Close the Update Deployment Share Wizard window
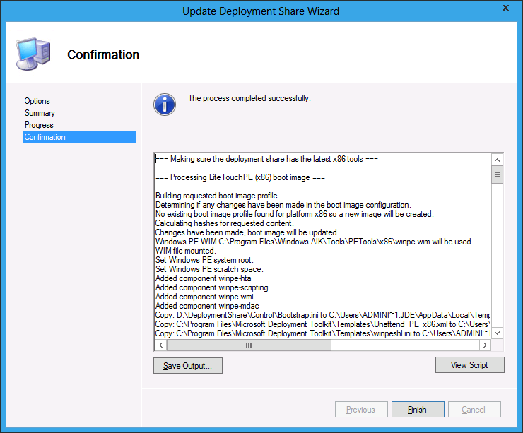 pos(504,8)
